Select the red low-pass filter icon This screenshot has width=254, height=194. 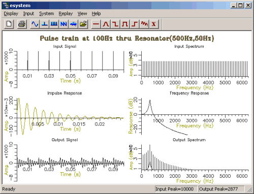click(x=115, y=24)
